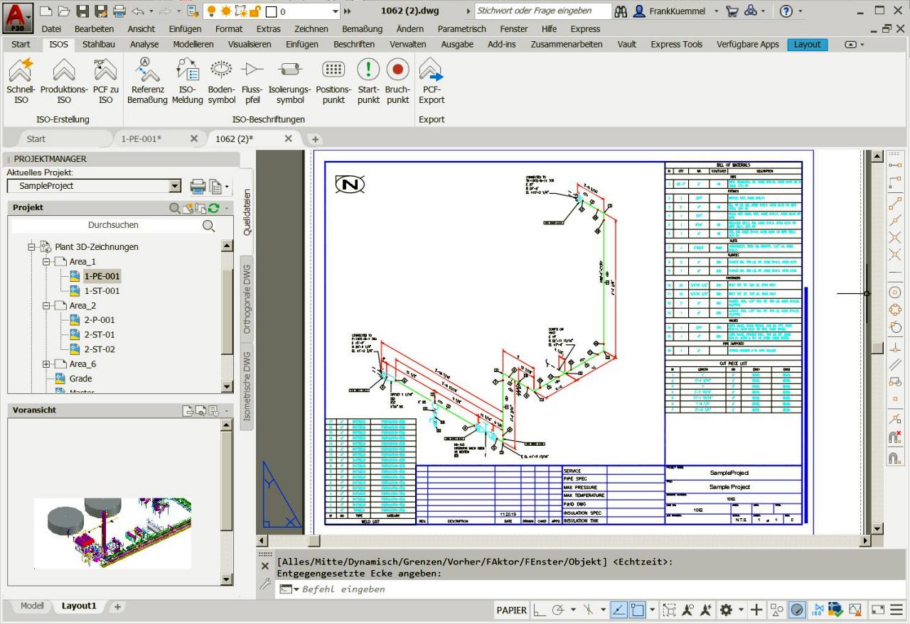Switch PAPIER space toggle
The image size is (910, 624).
pos(512,610)
